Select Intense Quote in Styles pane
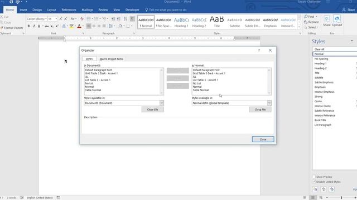Image resolution: width=357 pixels, height=200 pixels. click(x=322, y=106)
